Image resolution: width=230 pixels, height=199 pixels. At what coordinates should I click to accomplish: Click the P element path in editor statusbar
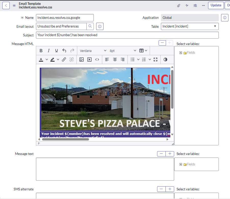[x=39, y=144]
